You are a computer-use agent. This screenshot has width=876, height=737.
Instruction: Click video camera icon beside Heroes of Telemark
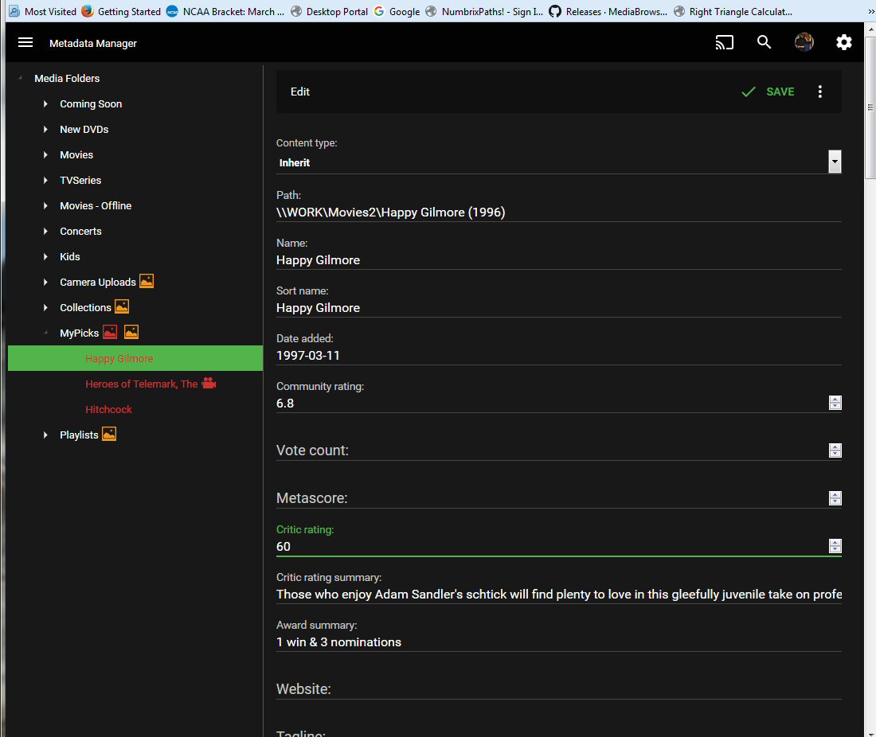(x=209, y=383)
